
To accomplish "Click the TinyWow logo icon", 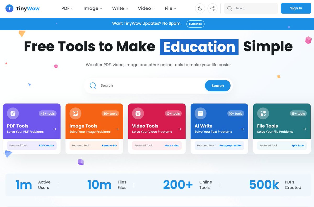I will coord(9,8).
